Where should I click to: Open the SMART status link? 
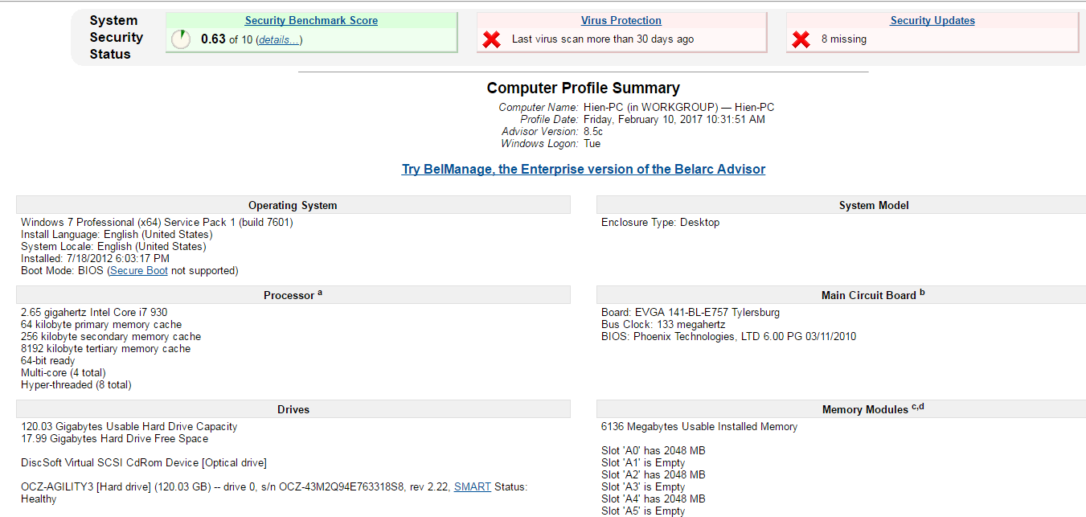(x=473, y=486)
